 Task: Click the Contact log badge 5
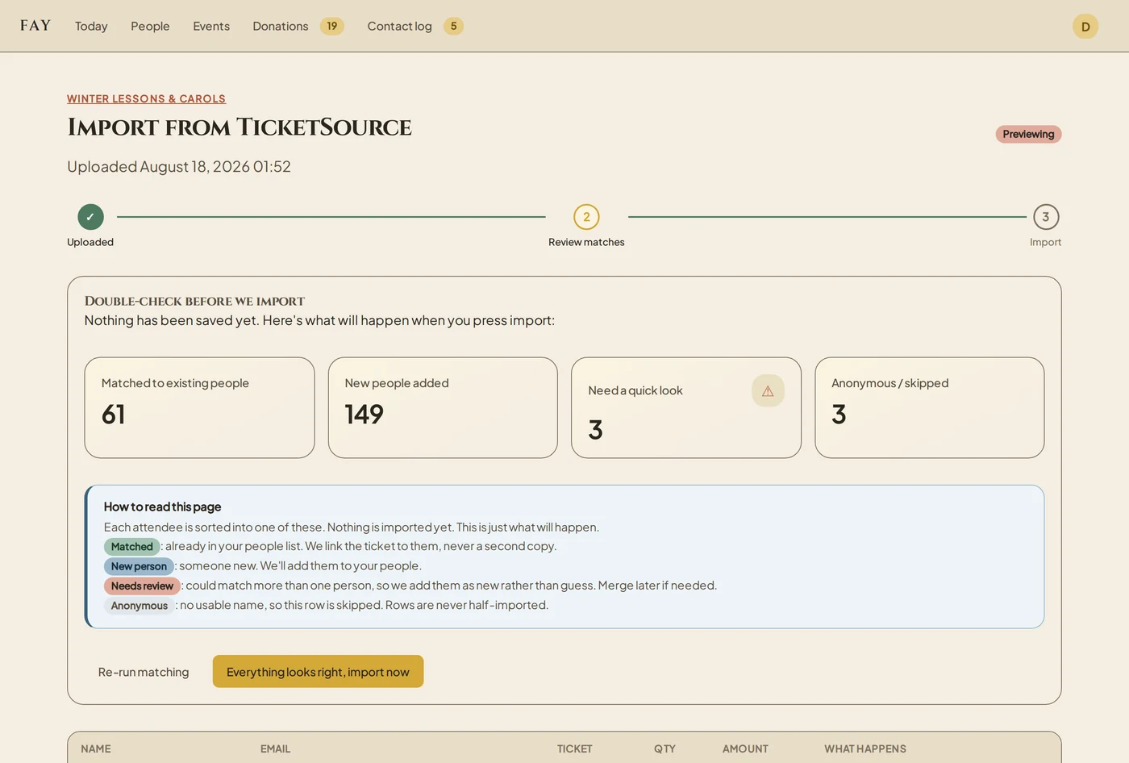pyautogui.click(x=453, y=26)
